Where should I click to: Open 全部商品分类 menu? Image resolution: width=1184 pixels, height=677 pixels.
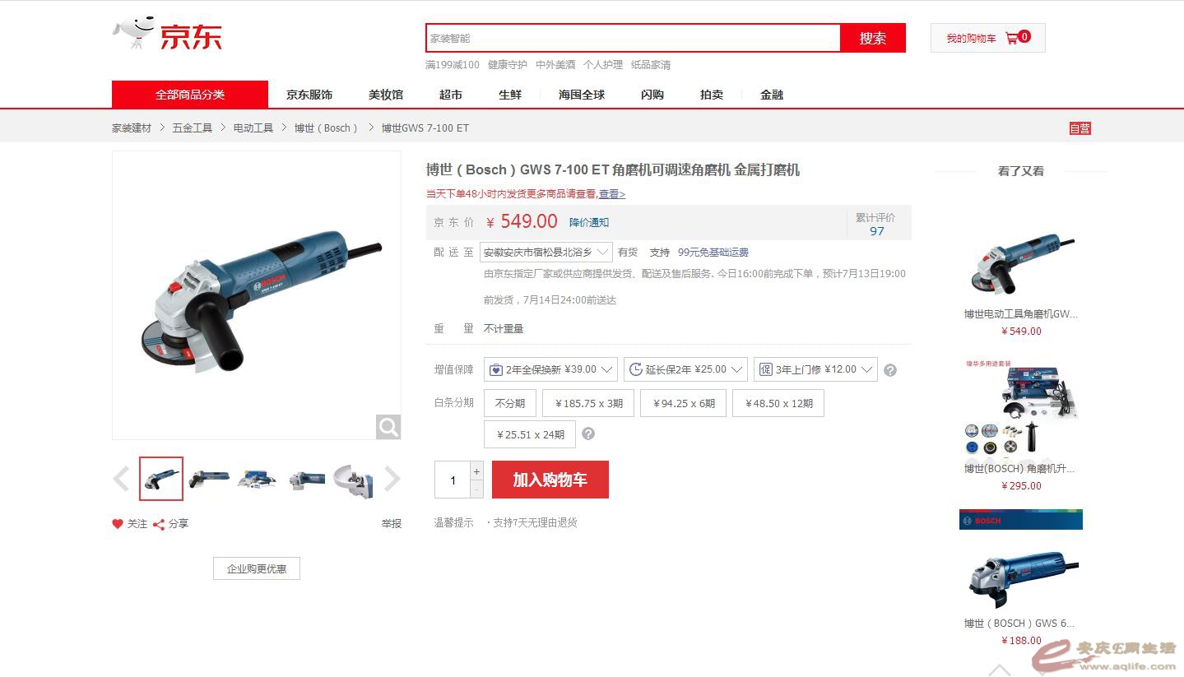click(190, 95)
